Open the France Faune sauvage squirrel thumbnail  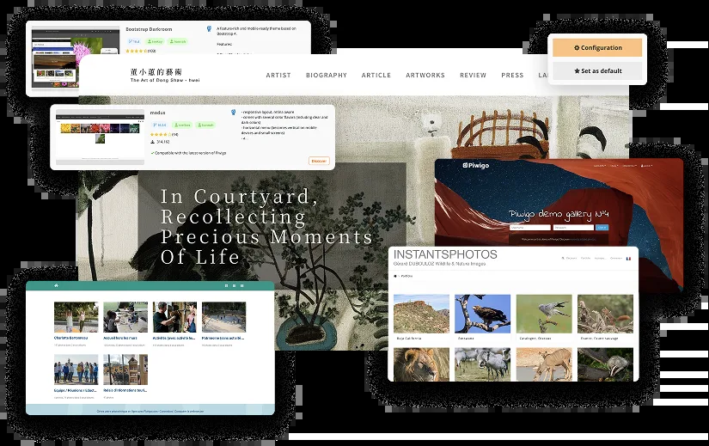tap(605, 314)
